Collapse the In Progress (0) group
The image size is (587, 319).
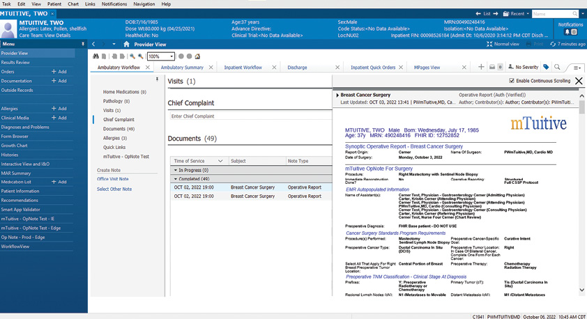(176, 170)
